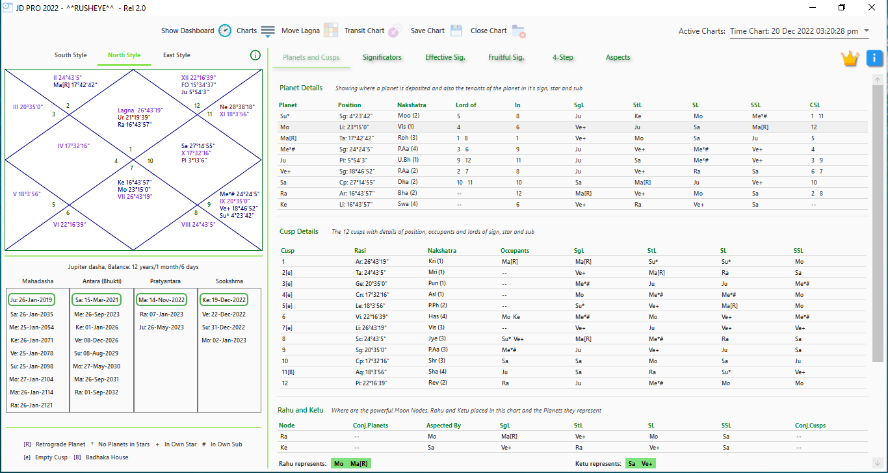The height and width of the screenshot is (473, 888).
Task: Click the Move Lagna label
Action: tap(300, 31)
